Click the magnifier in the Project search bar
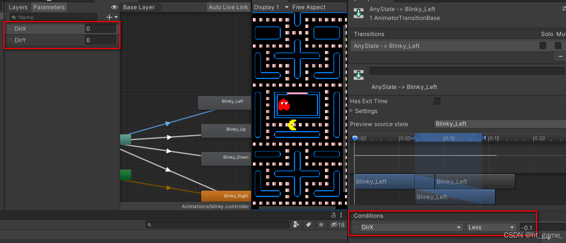 click(150, 225)
